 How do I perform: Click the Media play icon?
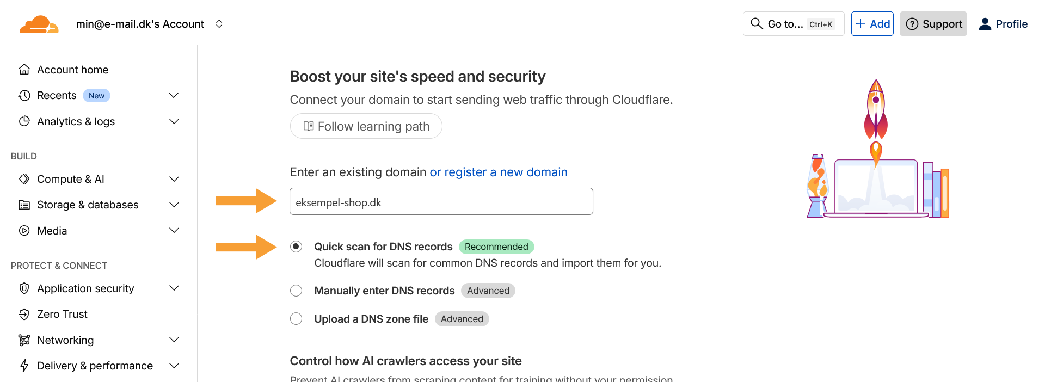tap(24, 231)
